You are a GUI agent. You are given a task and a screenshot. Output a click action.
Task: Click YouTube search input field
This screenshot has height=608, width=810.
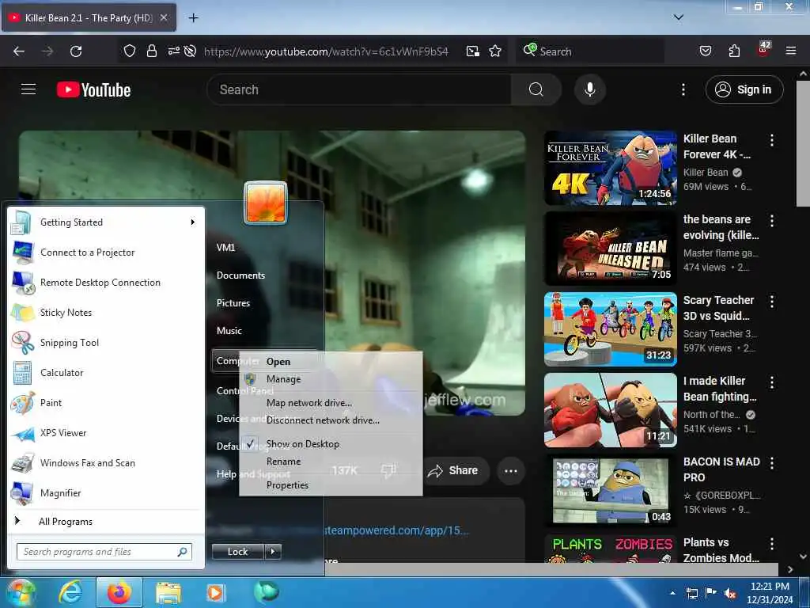[x=359, y=89]
